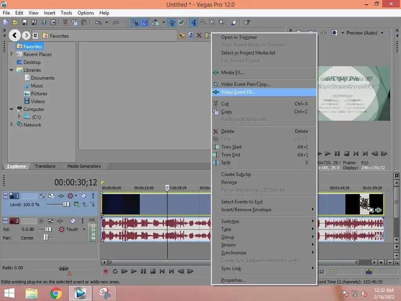
Task: Click the Delete X icon in Explorer toolbar
Action: (199, 35)
